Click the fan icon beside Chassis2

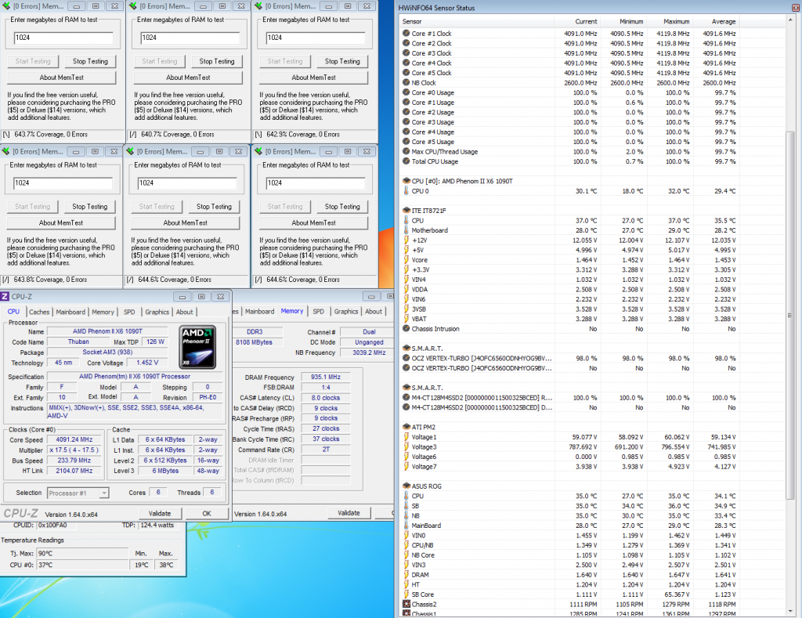point(405,604)
